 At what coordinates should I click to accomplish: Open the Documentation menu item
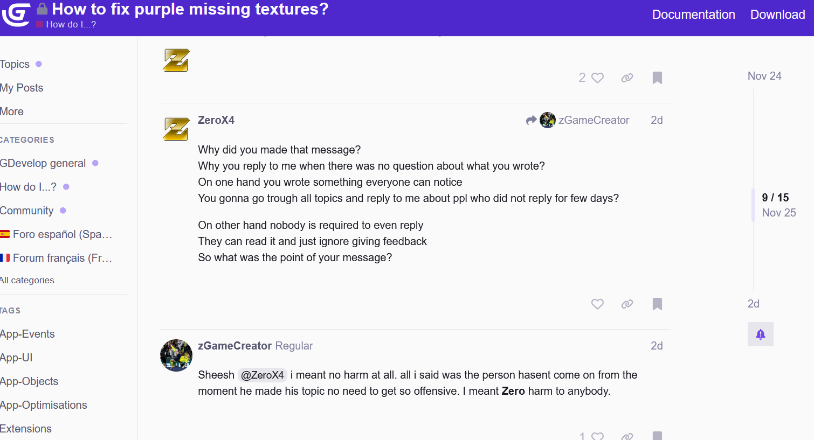tap(693, 15)
